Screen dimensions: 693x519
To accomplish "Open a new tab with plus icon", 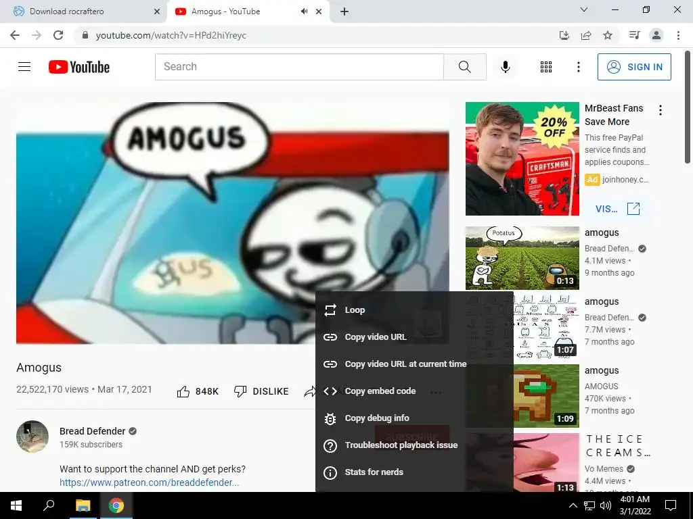I will (344, 11).
